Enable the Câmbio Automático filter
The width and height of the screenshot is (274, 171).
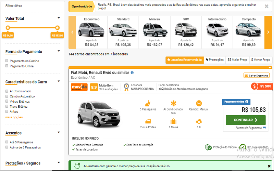point(7,96)
